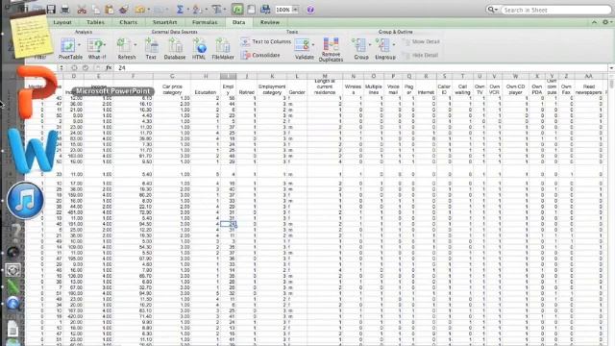
Task: Select the Data ribbon tab
Action: tap(238, 22)
